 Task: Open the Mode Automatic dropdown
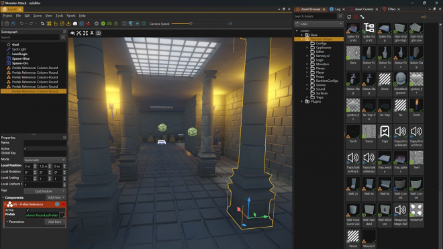(x=45, y=160)
